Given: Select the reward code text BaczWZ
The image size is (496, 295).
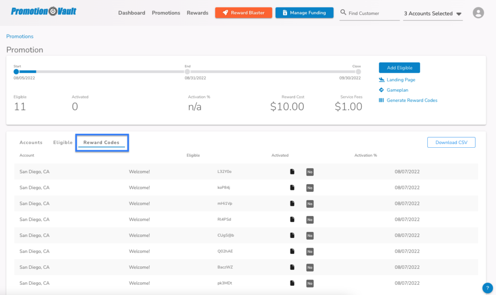Looking at the screenshot, I should (225, 267).
